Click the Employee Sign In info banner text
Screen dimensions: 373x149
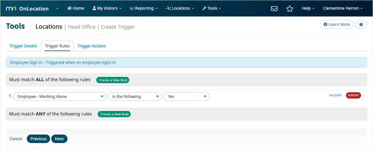63,62
